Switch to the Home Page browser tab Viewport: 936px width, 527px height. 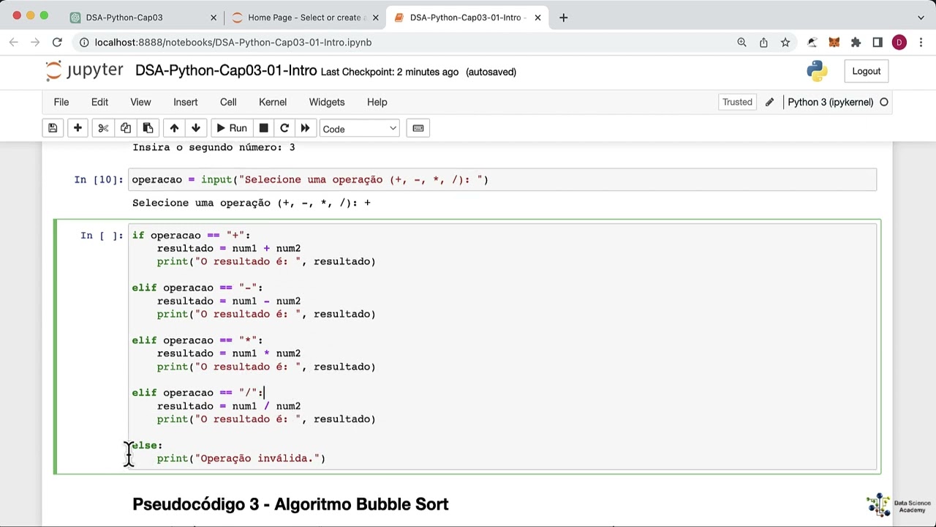coord(304,18)
